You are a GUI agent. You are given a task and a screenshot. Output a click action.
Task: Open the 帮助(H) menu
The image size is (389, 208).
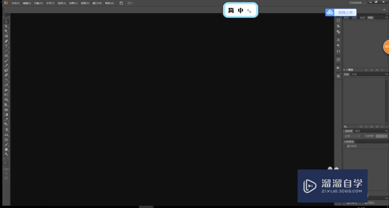tap(109, 3)
